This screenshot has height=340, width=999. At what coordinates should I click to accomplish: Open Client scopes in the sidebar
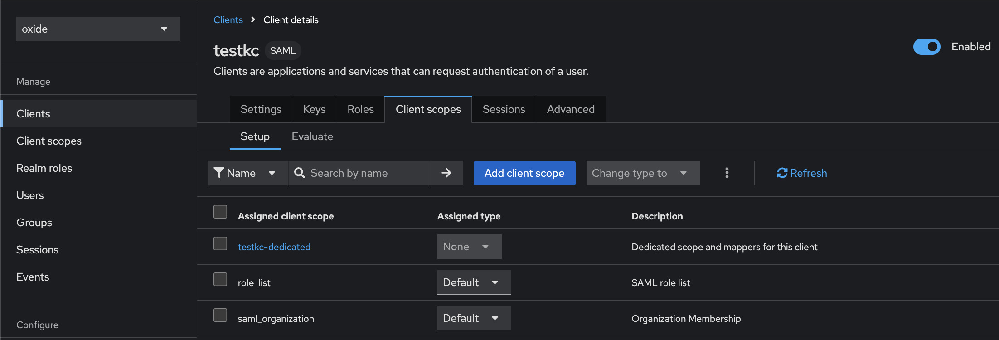tap(99, 141)
